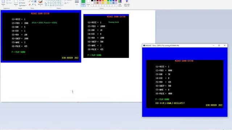Pick the lime color swatch
This screenshot has height=130, width=232.
108,3
